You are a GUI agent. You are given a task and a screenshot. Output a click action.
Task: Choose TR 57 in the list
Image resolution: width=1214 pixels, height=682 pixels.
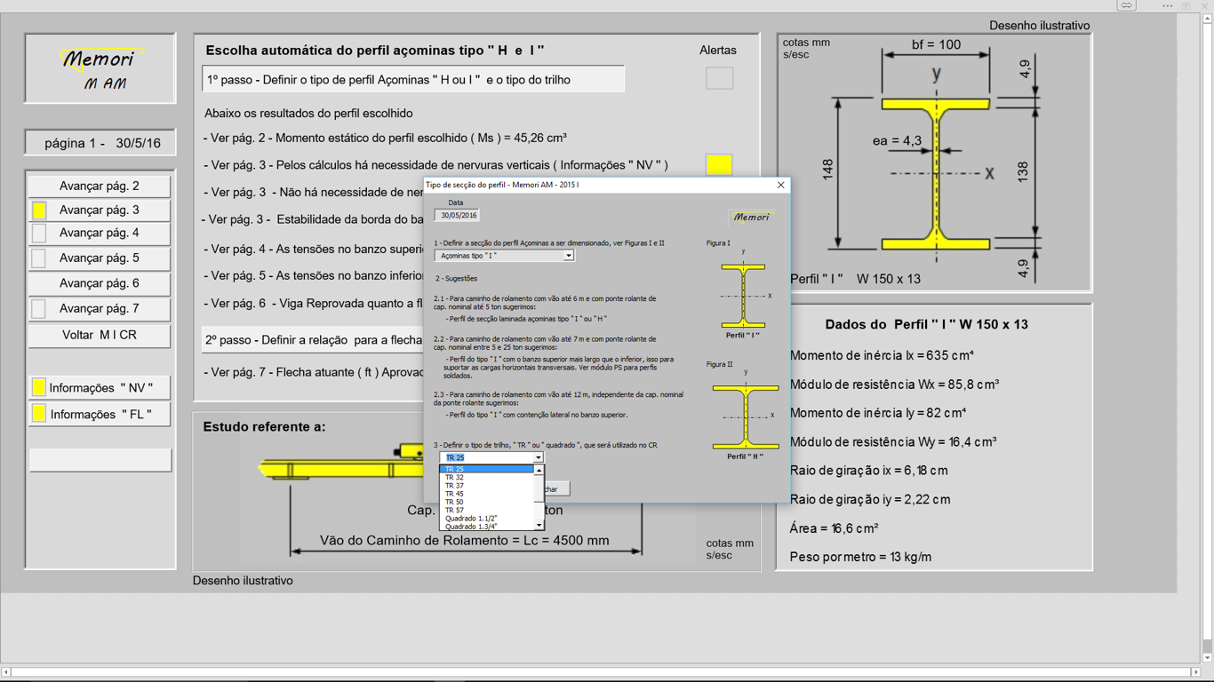[487, 511]
